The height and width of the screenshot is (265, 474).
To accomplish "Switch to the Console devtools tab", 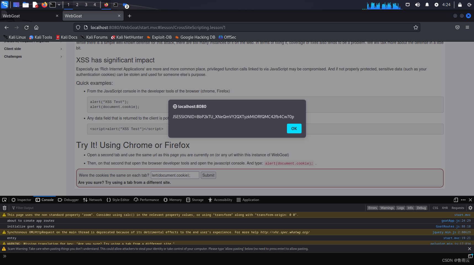I will point(44,200).
